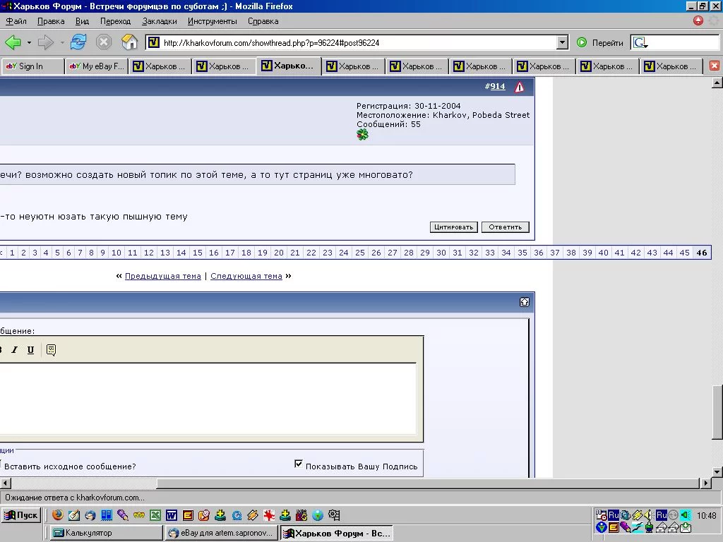Switch to the 'My eBay' browser tab
This screenshot has width=723, height=542.
pyautogui.click(x=97, y=66)
